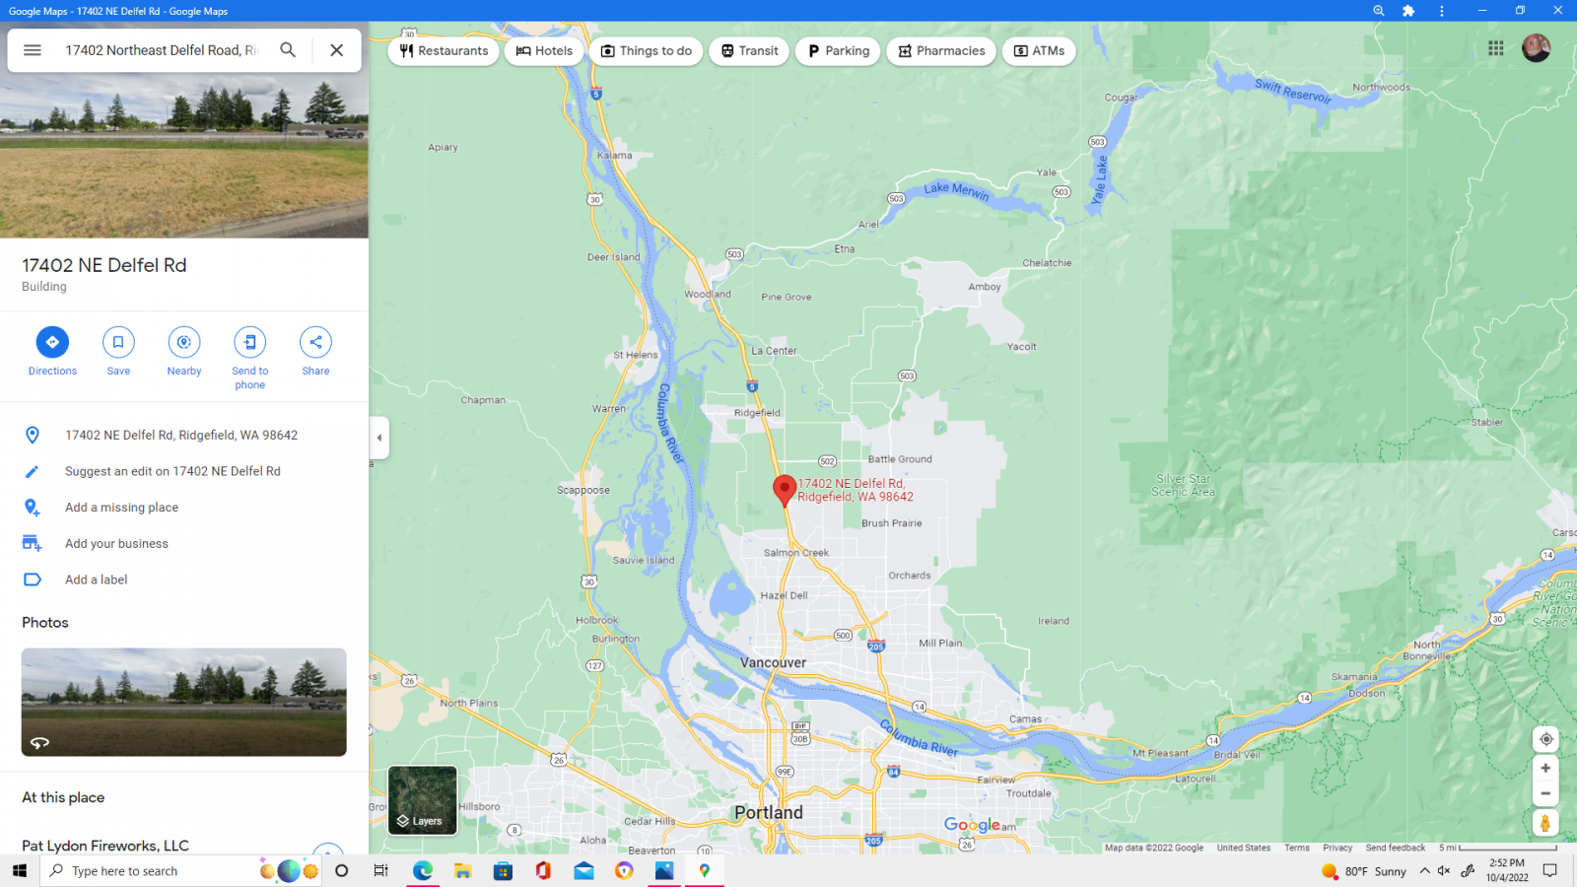Open header street photo of location
1577x887 pixels.
point(184,158)
